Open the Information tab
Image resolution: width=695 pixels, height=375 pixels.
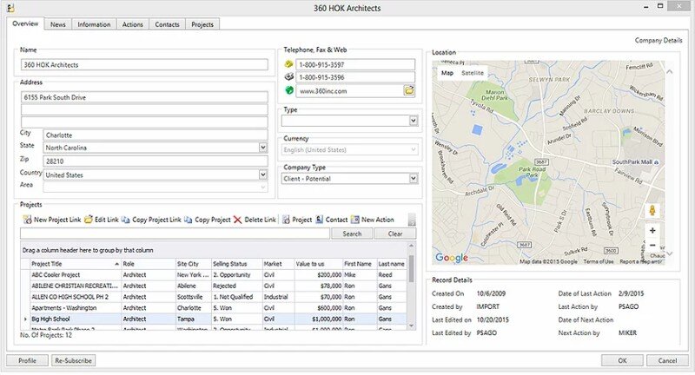pos(94,24)
